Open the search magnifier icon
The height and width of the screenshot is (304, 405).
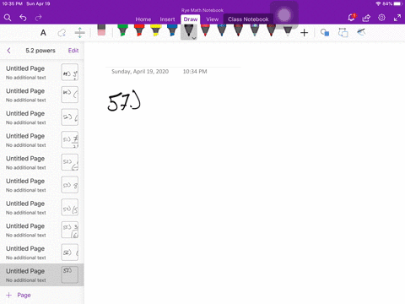click(x=8, y=18)
